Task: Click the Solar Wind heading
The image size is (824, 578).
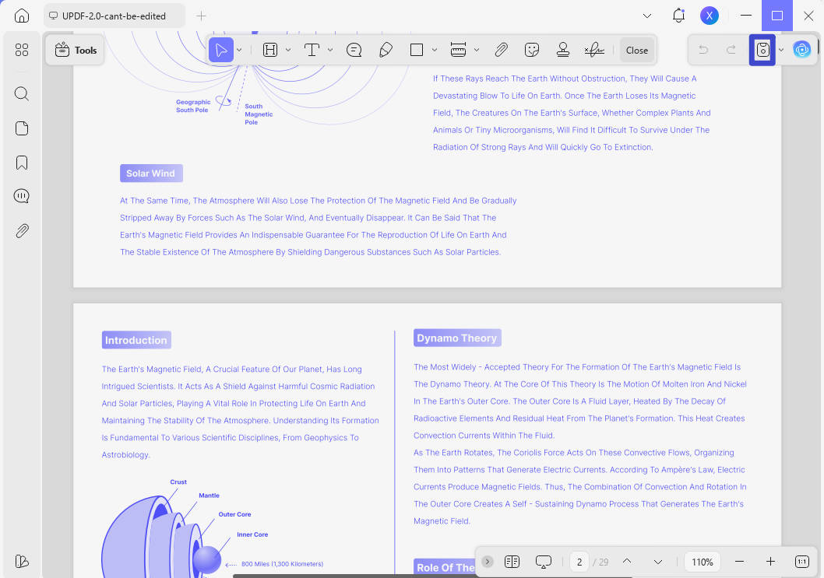Action: tap(151, 173)
